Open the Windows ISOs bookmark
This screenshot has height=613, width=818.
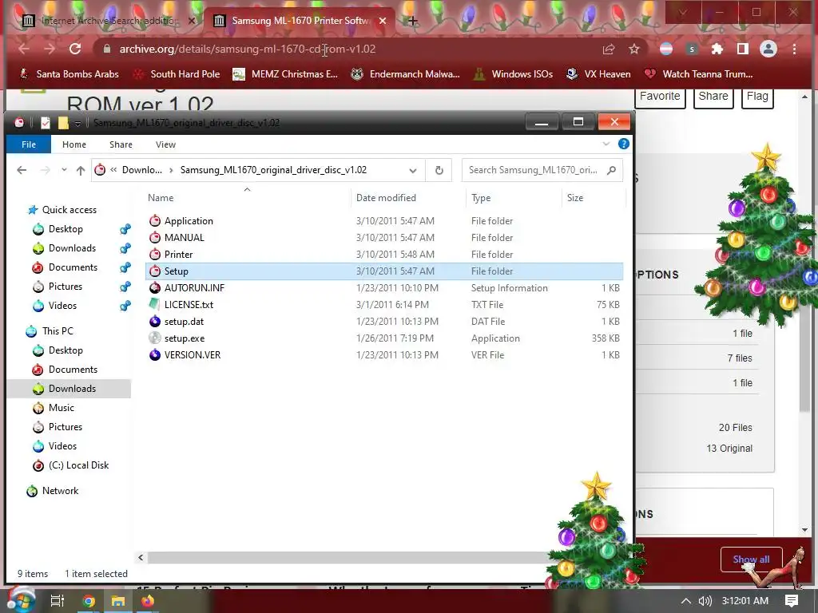pyautogui.click(x=514, y=74)
